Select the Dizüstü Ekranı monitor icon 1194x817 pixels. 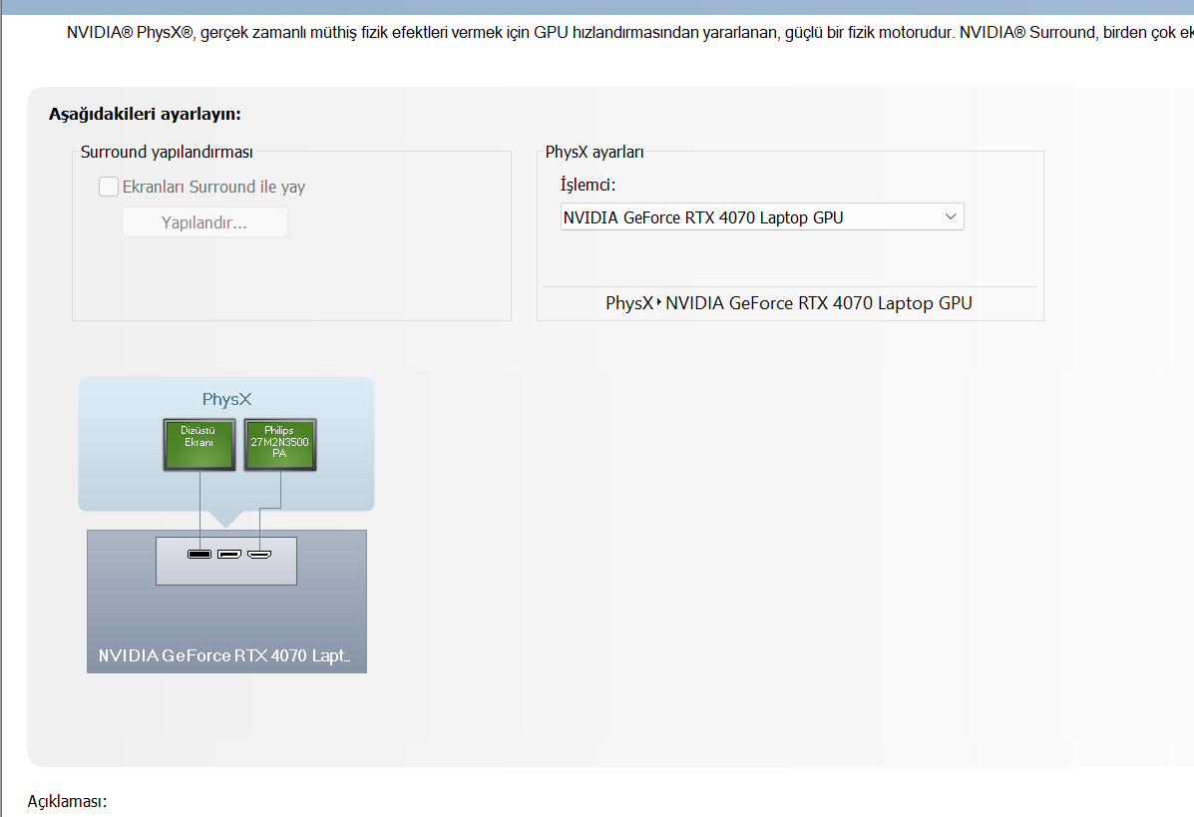(199, 445)
